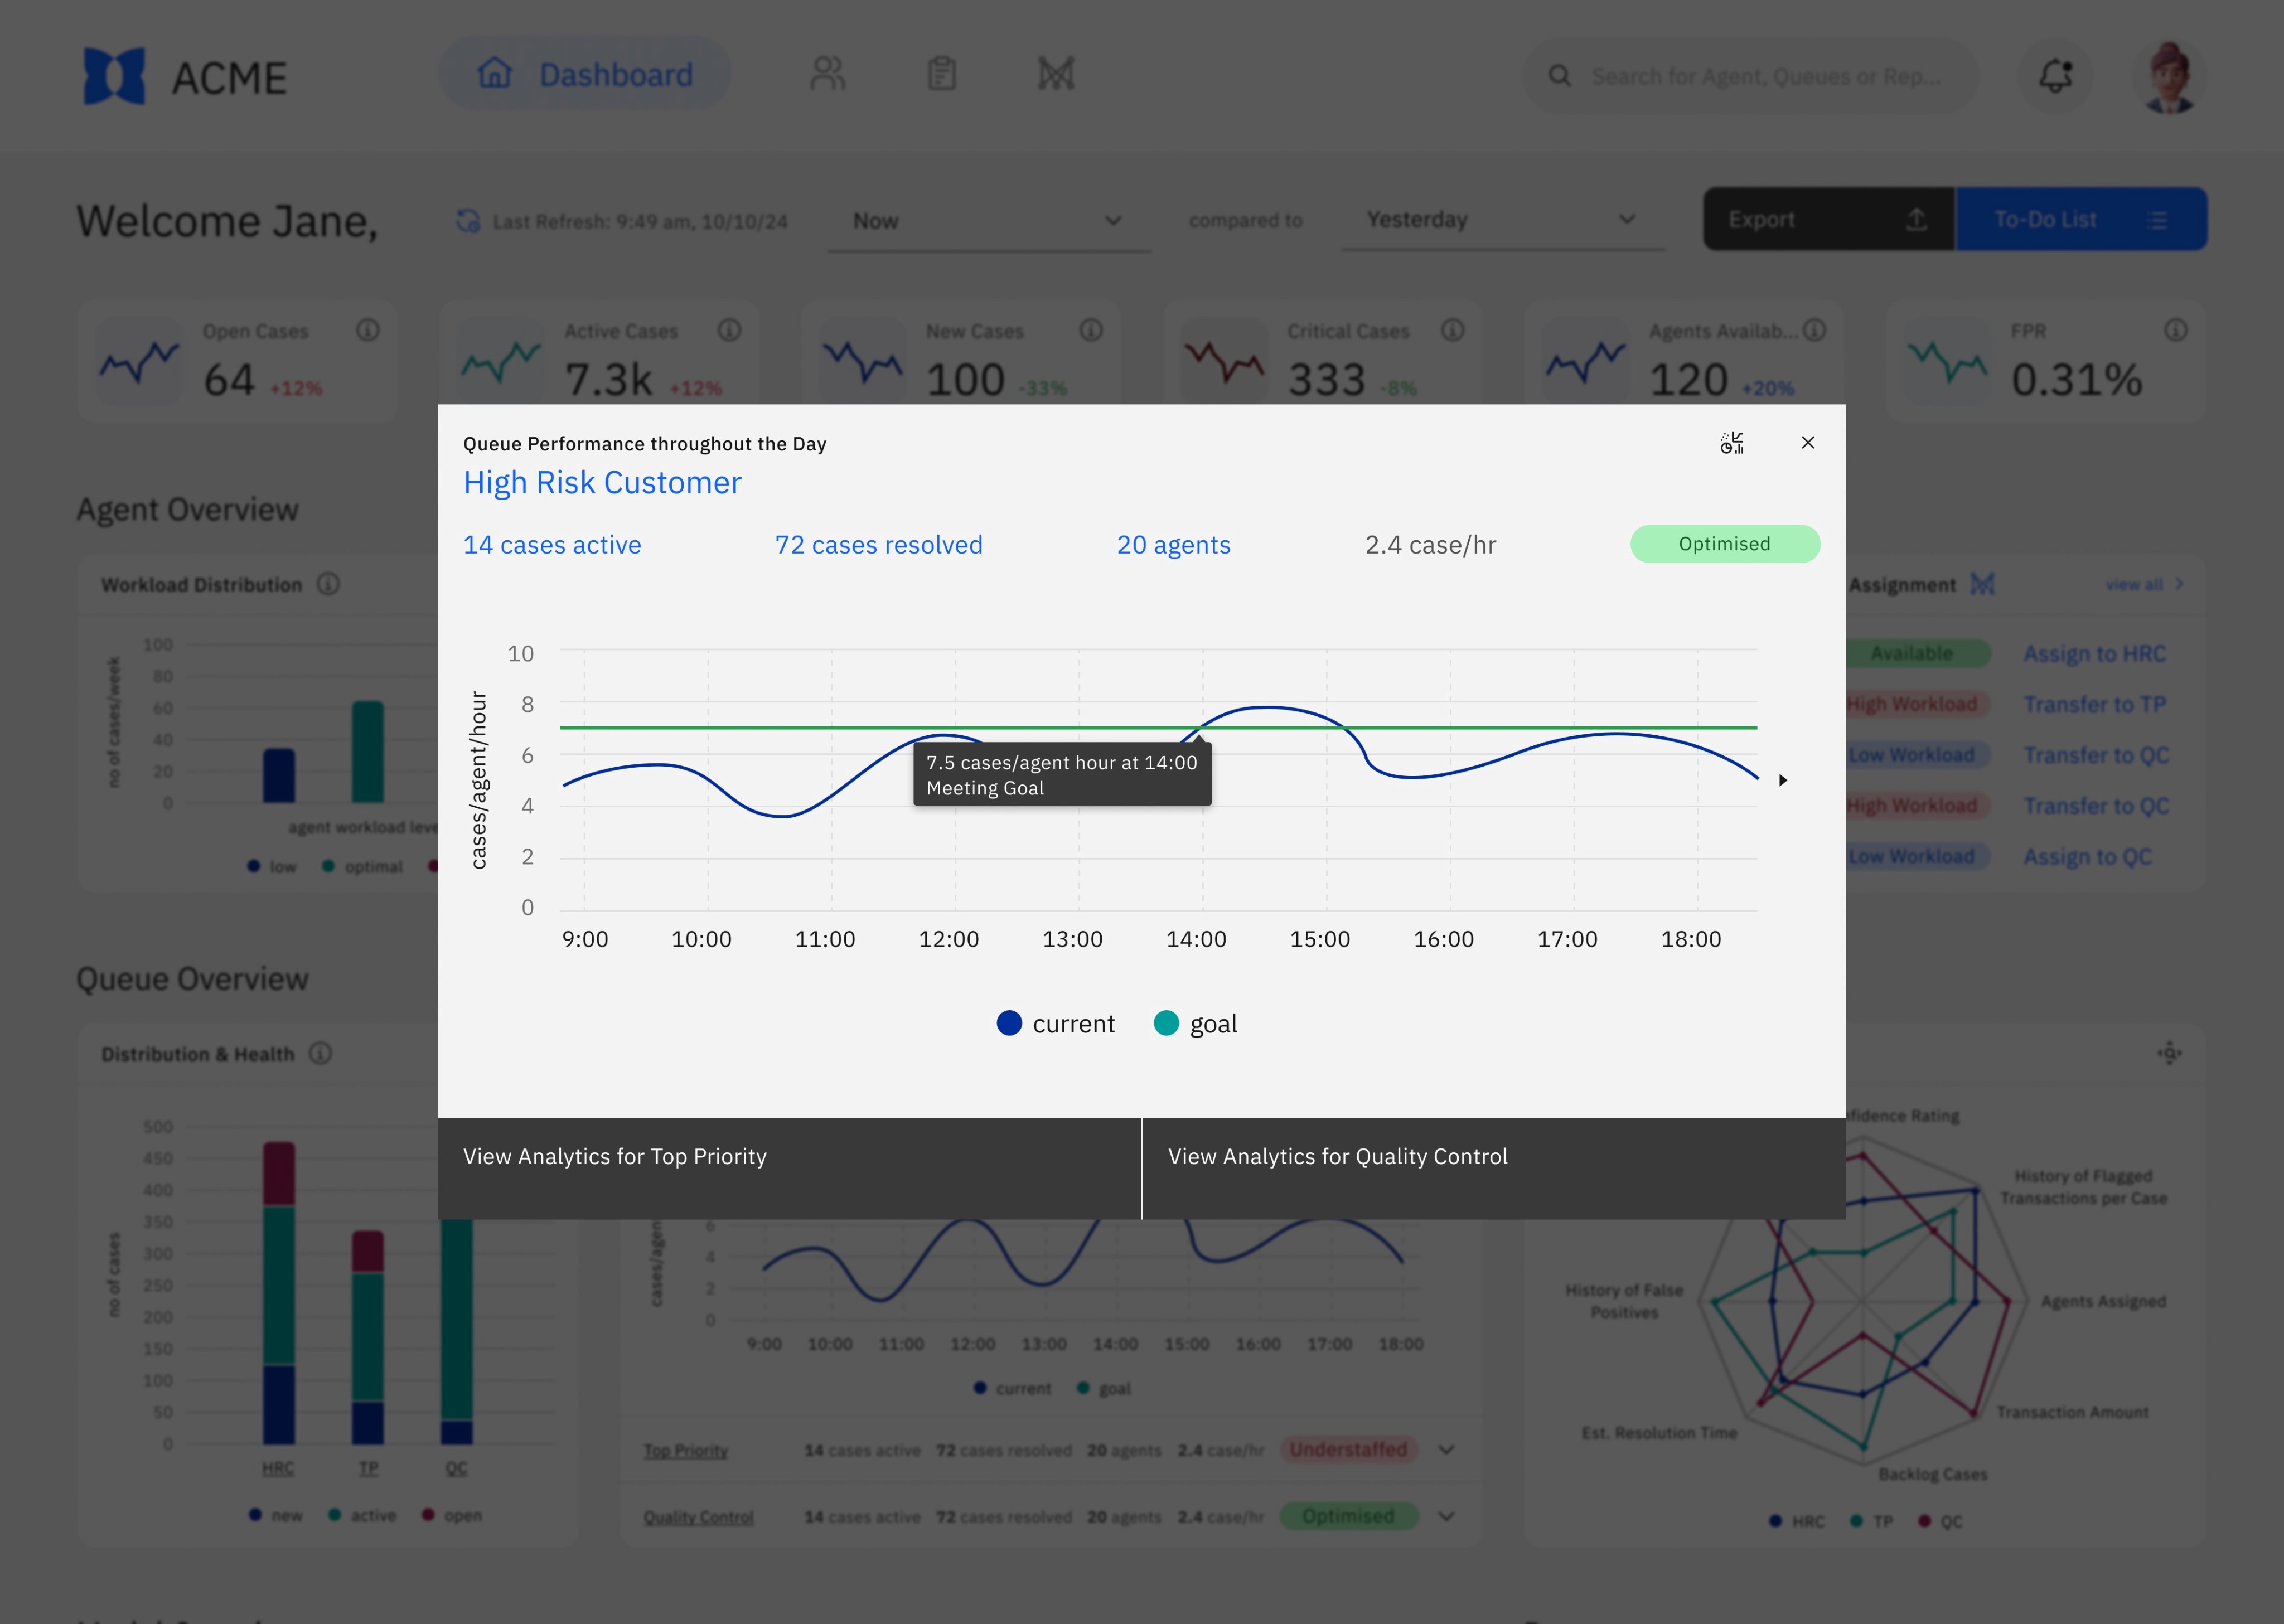
Task: Click view all in Assignment panel
Action: (x=2144, y=584)
